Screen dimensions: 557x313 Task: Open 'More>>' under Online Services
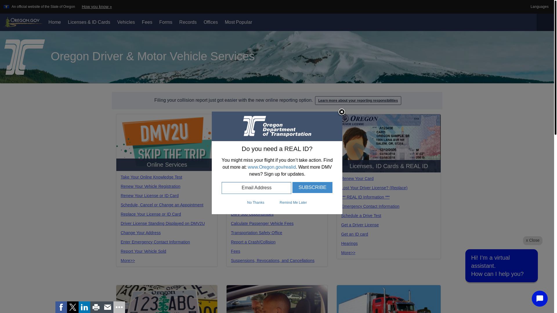tap(128, 261)
